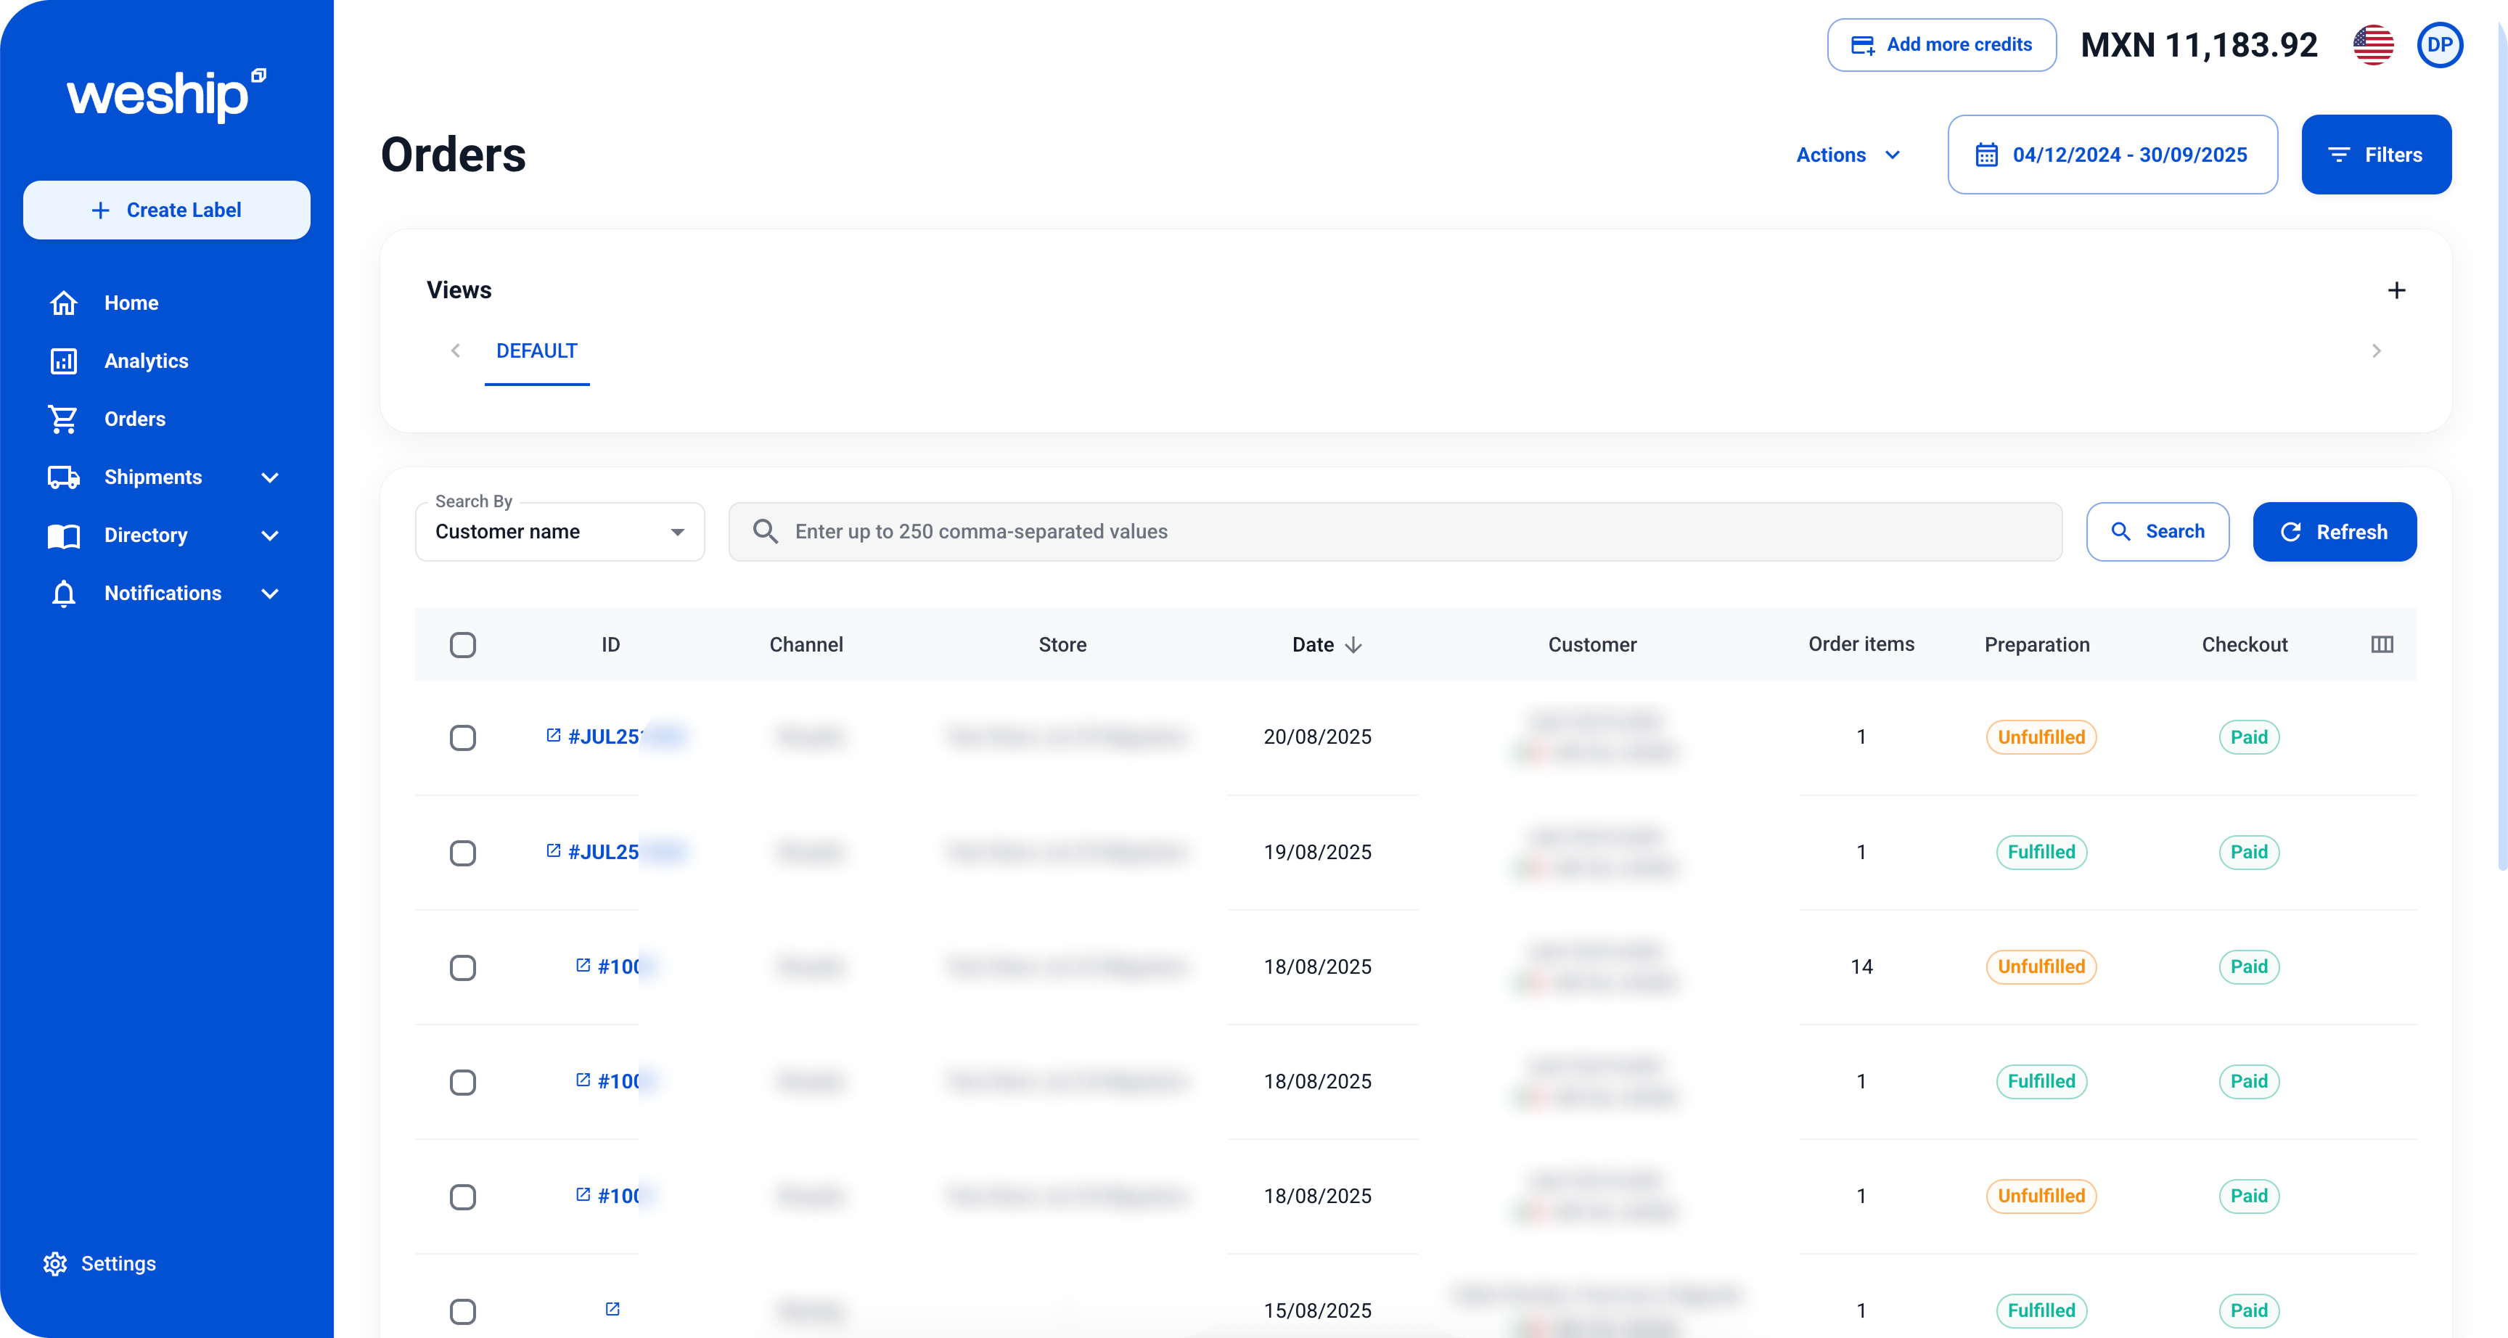2508x1338 pixels.
Task: Select the checkbox for 14-item order
Action: click(462, 967)
